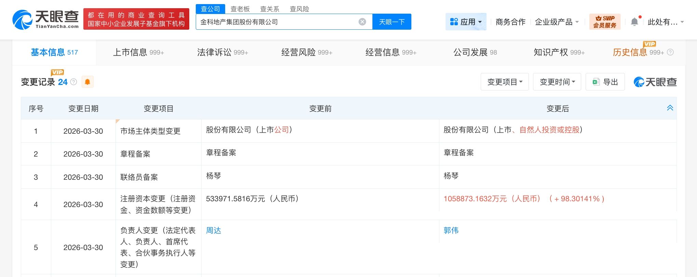The height and width of the screenshot is (277, 697).
Task: Click the orange change-record alert bell
Action: pos(87,82)
